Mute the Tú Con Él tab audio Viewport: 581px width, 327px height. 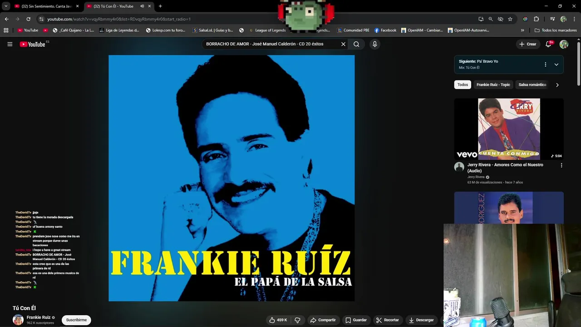pyautogui.click(x=142, y=6)
